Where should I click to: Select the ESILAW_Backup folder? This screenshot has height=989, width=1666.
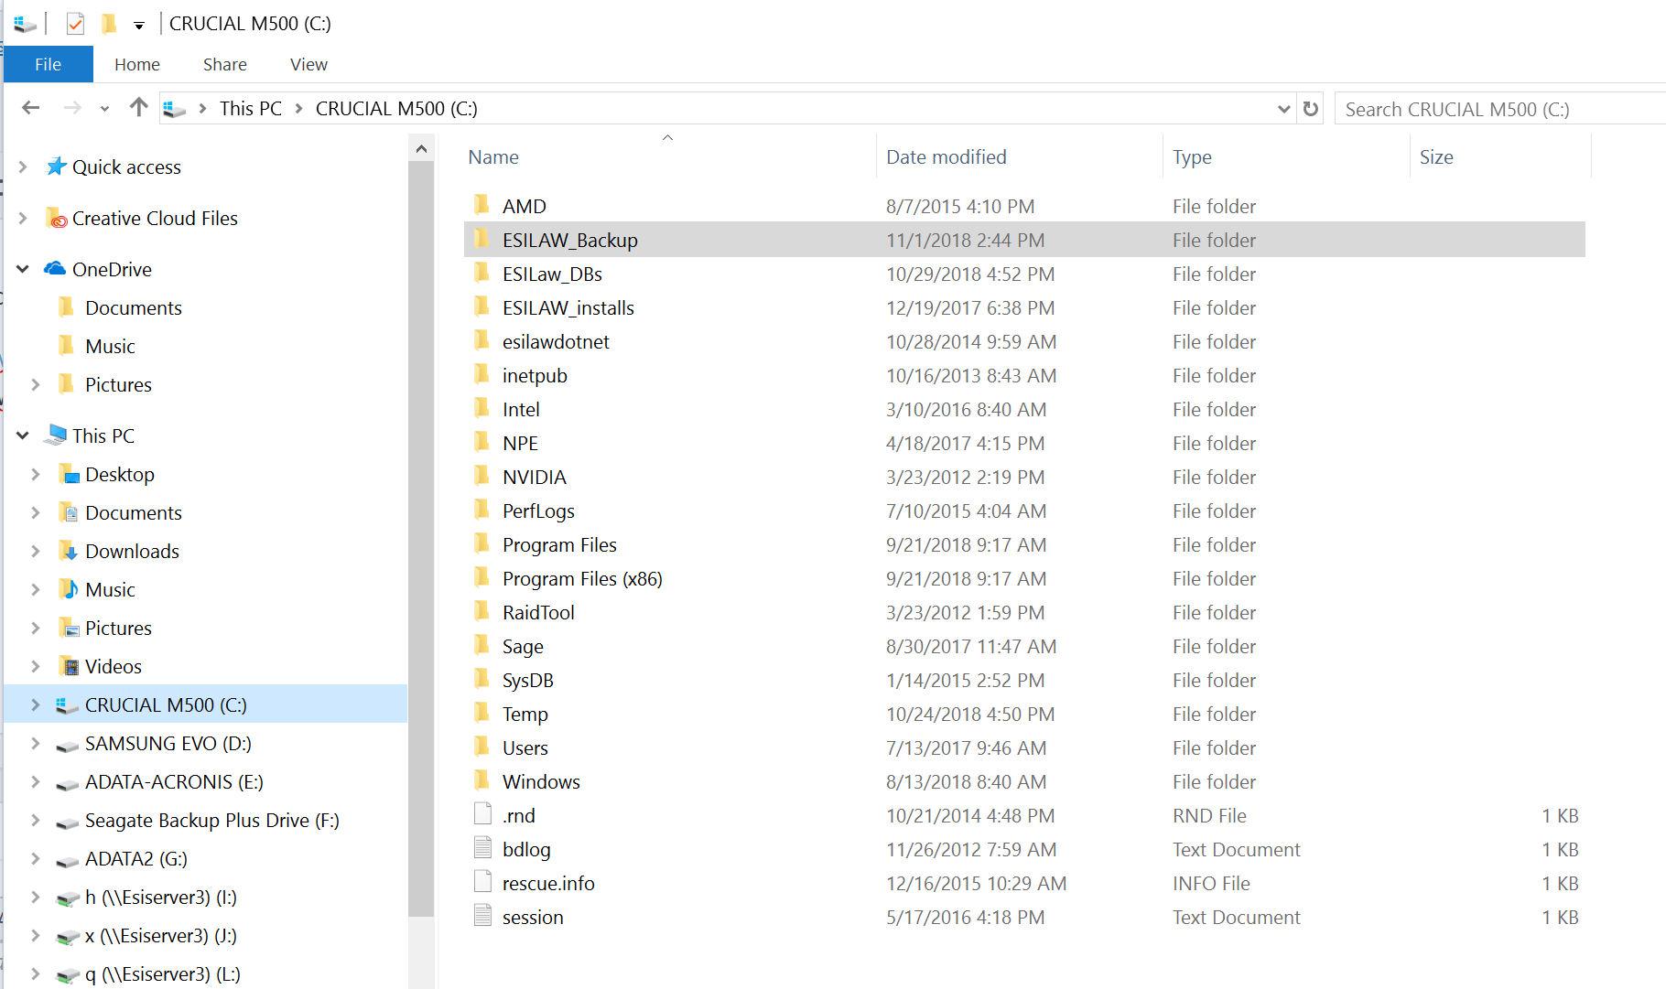click(1024, 240)
